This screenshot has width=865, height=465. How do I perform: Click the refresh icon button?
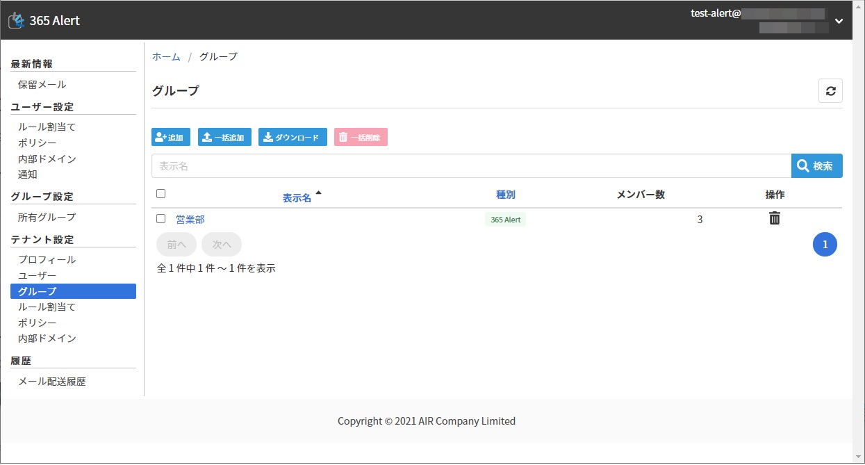click(830, 91)
